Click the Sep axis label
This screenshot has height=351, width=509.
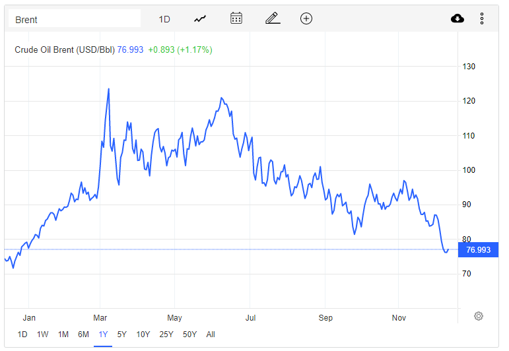point(325,318)
